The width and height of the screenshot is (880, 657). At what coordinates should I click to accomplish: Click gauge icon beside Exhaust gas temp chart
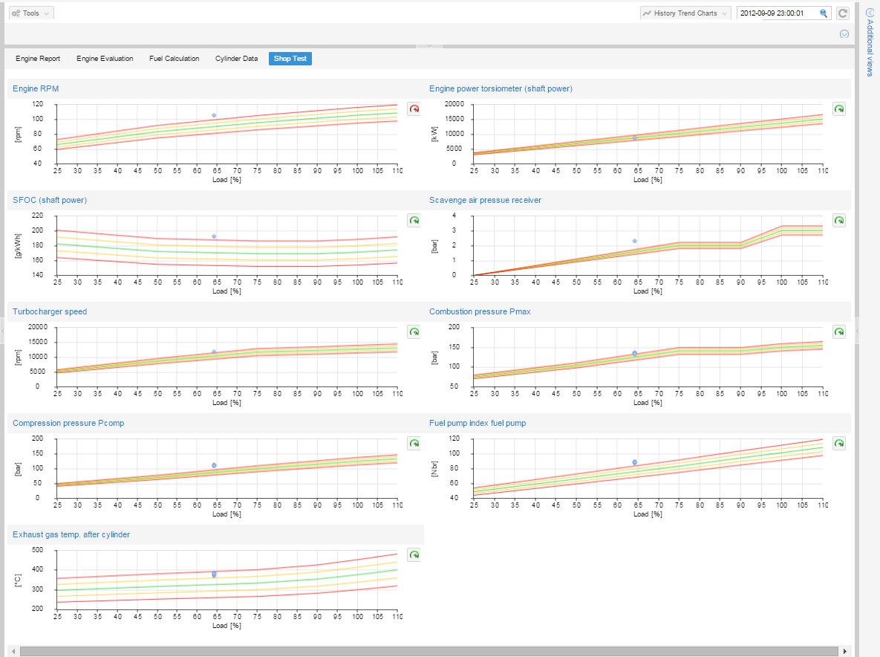414,555
